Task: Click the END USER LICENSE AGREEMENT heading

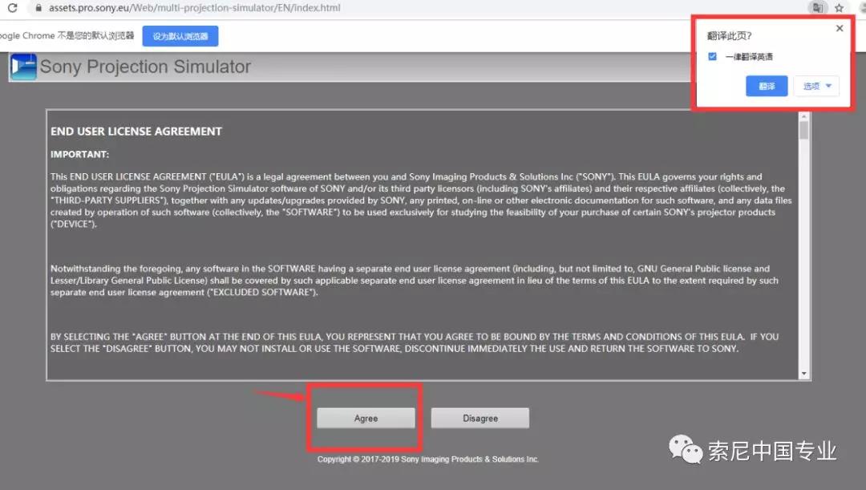Action: 136,132
